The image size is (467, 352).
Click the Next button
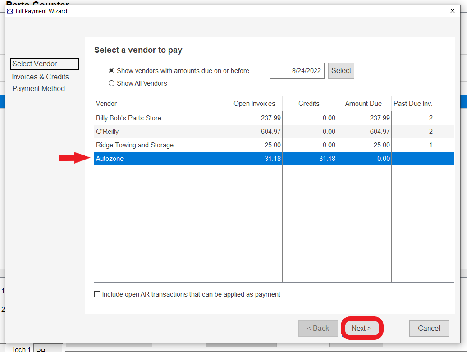click(362, 329)
